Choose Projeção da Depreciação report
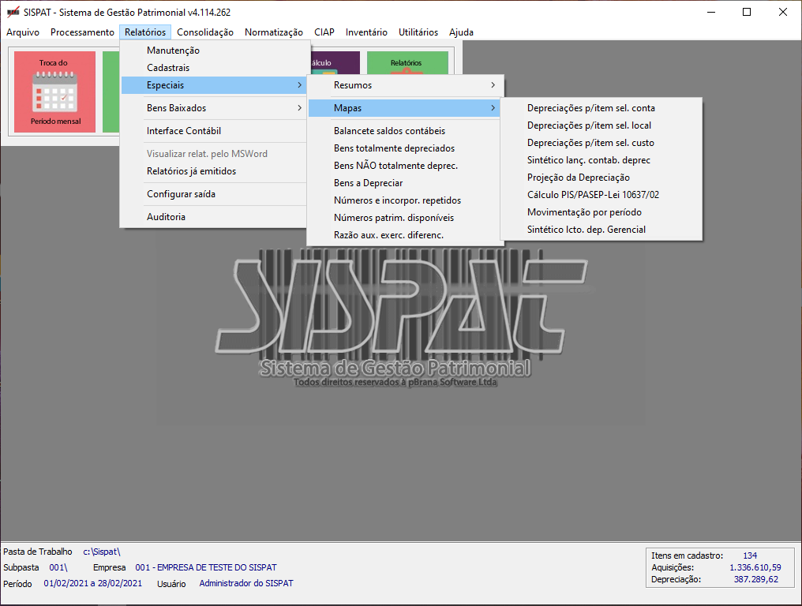This screenshot has height=606, width=802. pyautogui.click(x=578, y=178)
